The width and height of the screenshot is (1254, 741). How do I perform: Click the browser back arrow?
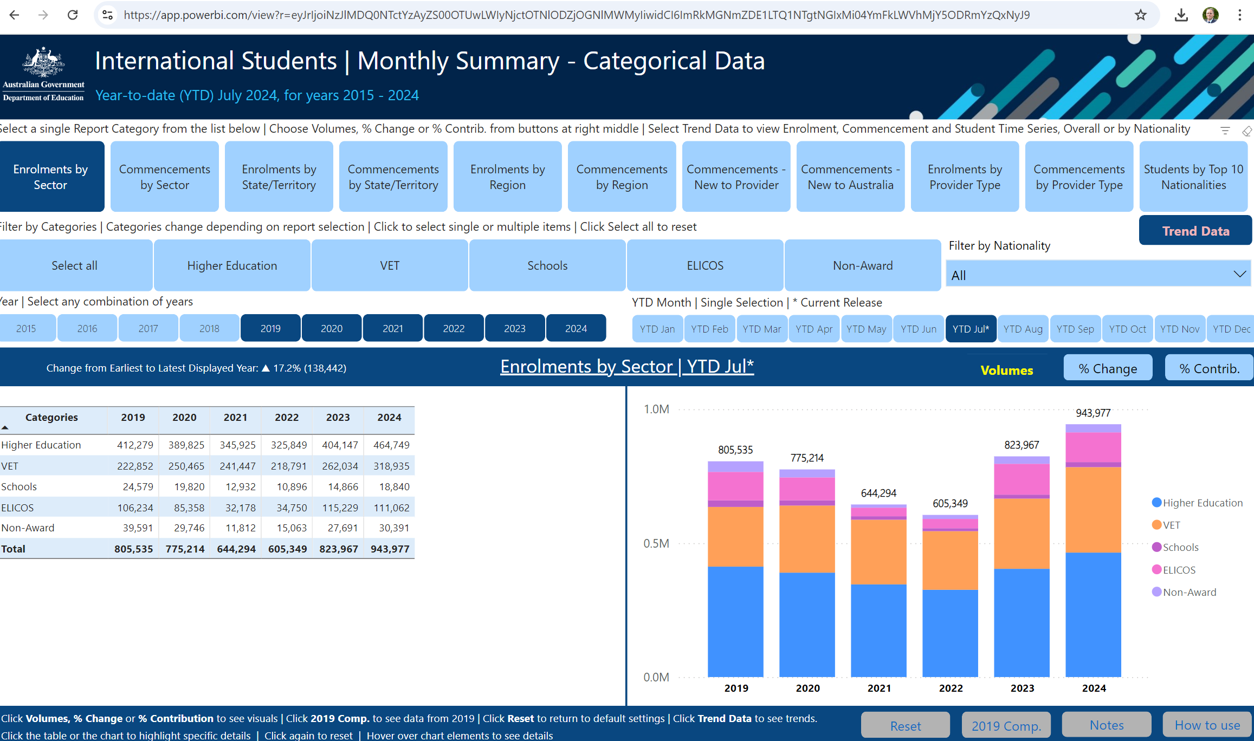click(x=14, y=15)
